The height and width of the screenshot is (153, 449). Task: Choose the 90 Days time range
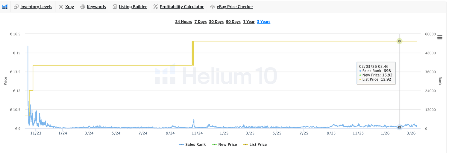(x=233, y=22)
